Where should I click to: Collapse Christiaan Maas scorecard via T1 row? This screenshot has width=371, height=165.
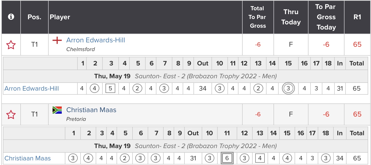(x=34, y=114)
